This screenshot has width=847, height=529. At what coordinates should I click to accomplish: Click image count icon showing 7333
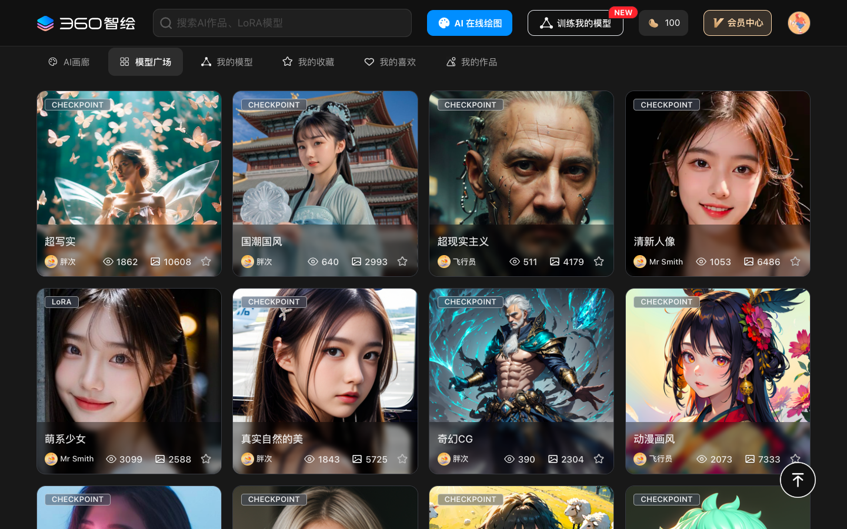point(750,459)
